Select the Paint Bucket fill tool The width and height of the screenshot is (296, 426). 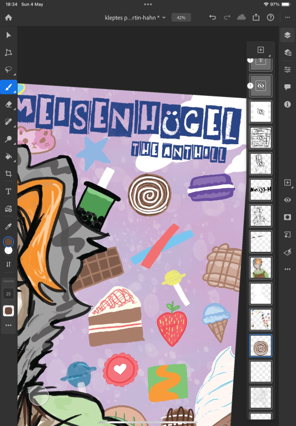pyautogui.click(x=8, y=156)
